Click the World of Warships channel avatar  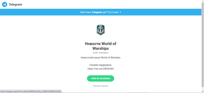tap(100, 30)
